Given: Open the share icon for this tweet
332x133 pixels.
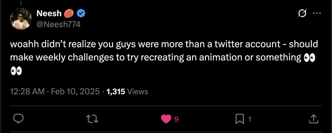Looking at the screenshot, I should point(312,119).
